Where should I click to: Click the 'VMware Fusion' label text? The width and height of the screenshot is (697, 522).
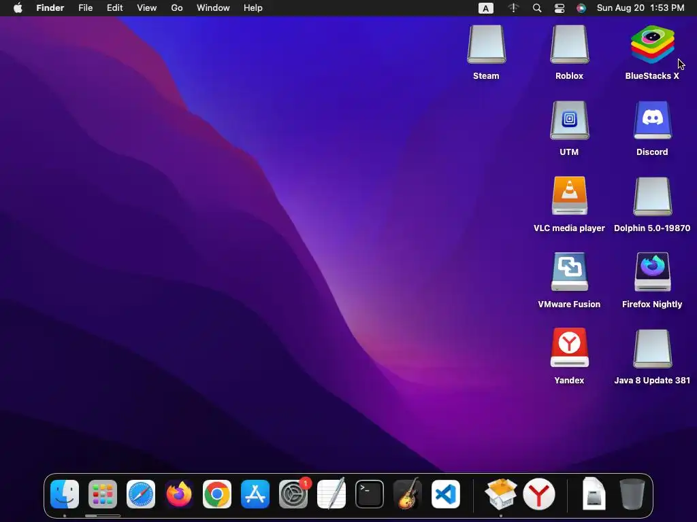[x=570, y=304]
